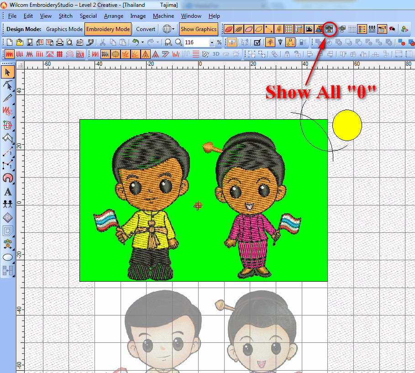
Task: Open the Image menu
Action: coord(138,16)
